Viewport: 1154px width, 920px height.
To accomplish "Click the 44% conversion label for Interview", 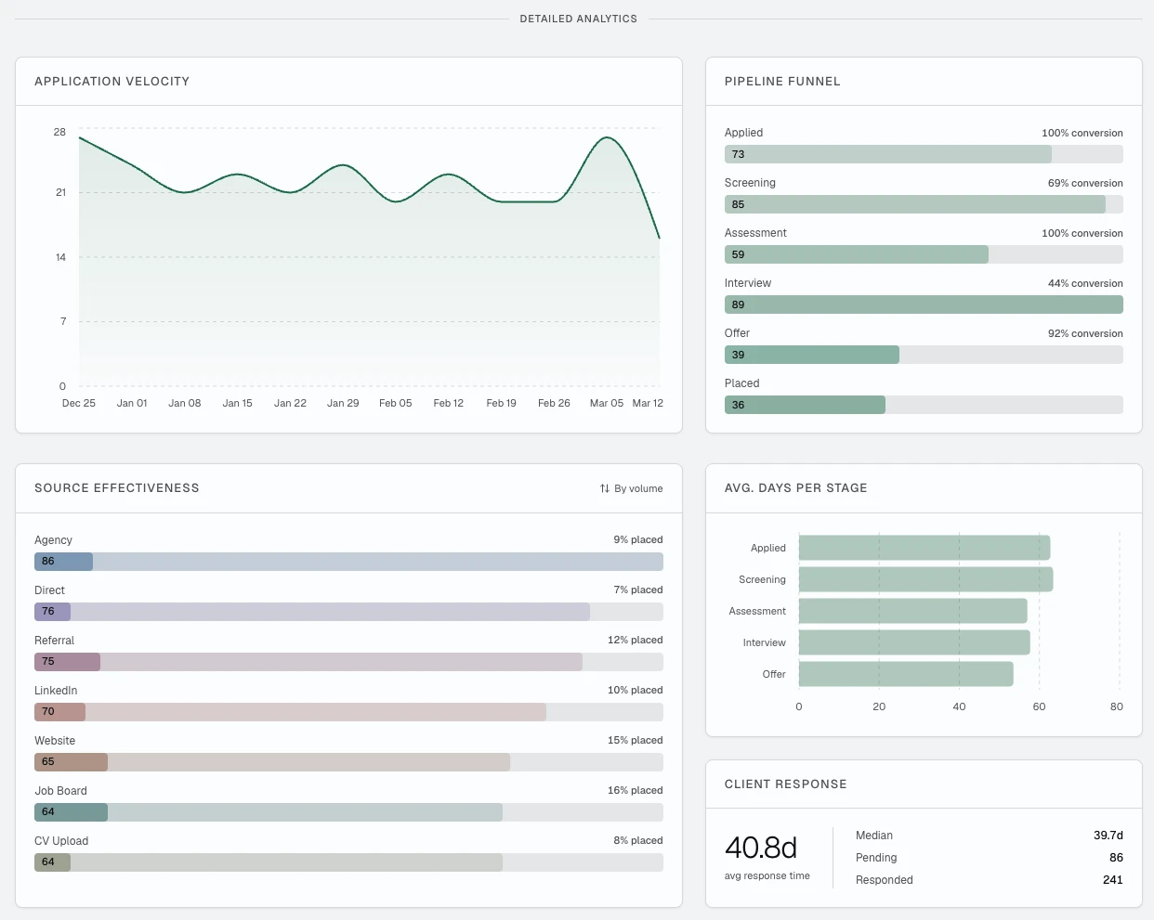I will [x=1084, y=283].
